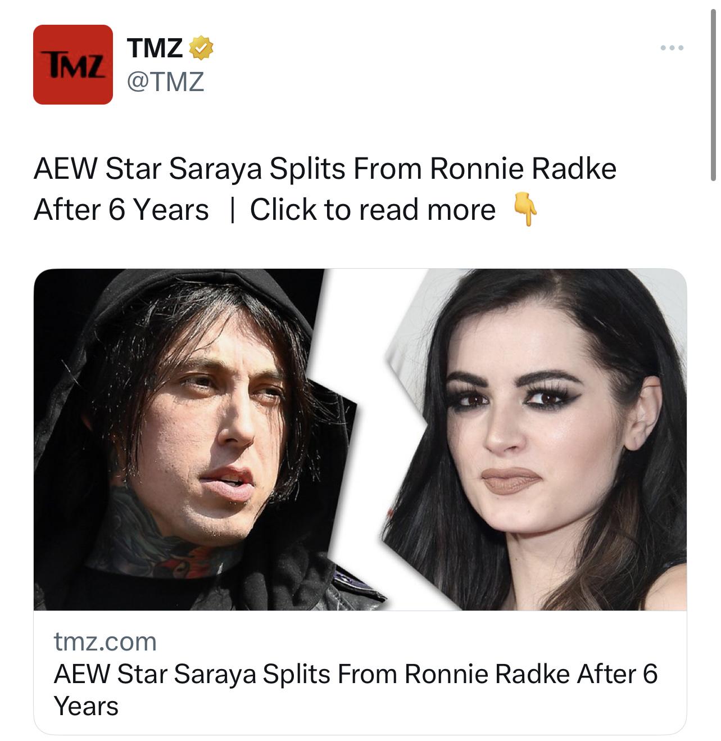Image resolution: width=721 pixels, height=741 pixels.
Task: Open the red TMZ profile avatar
Action: click(x=73, y=65)
